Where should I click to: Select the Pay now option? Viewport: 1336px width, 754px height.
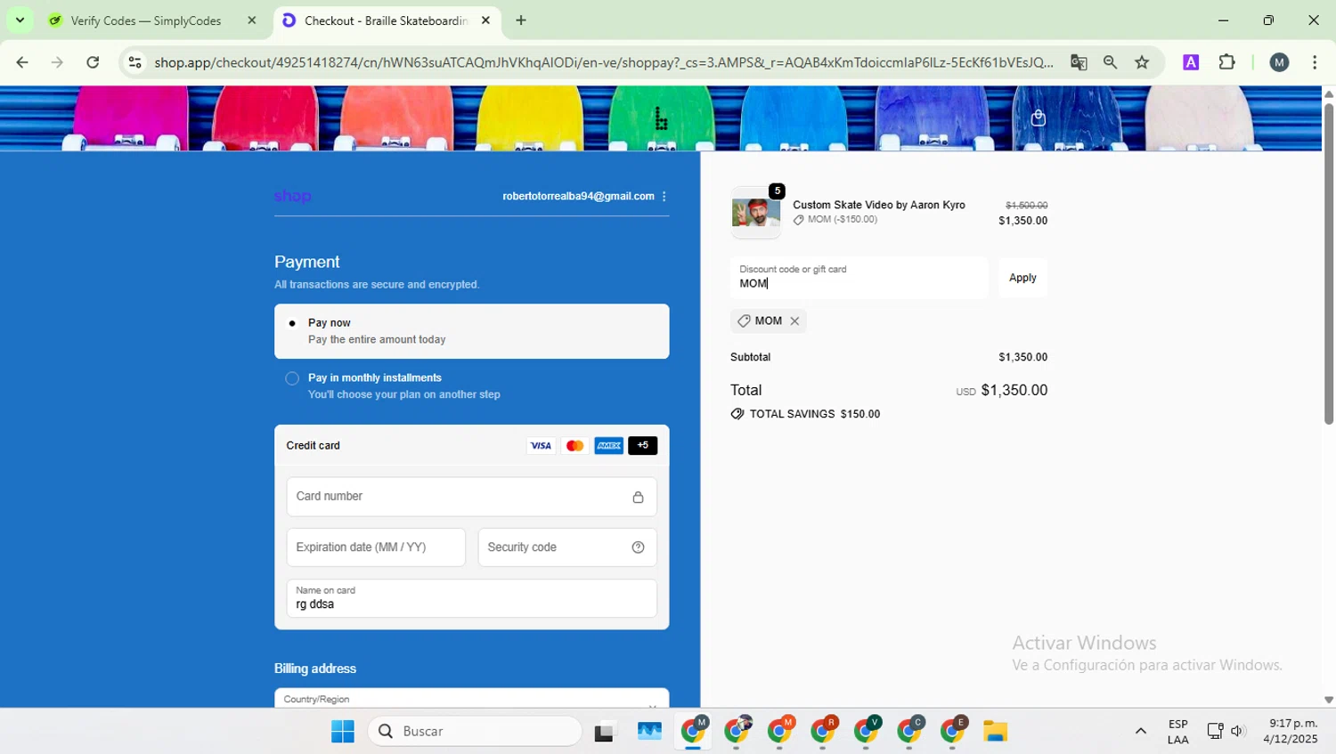click(472, 331)
